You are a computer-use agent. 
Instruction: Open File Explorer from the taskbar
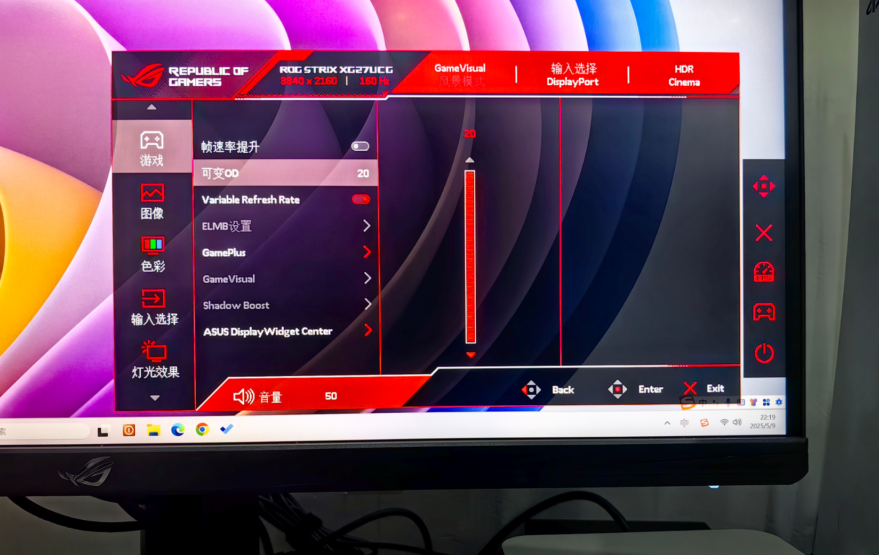pyautogui.click(x=154, y=430)
